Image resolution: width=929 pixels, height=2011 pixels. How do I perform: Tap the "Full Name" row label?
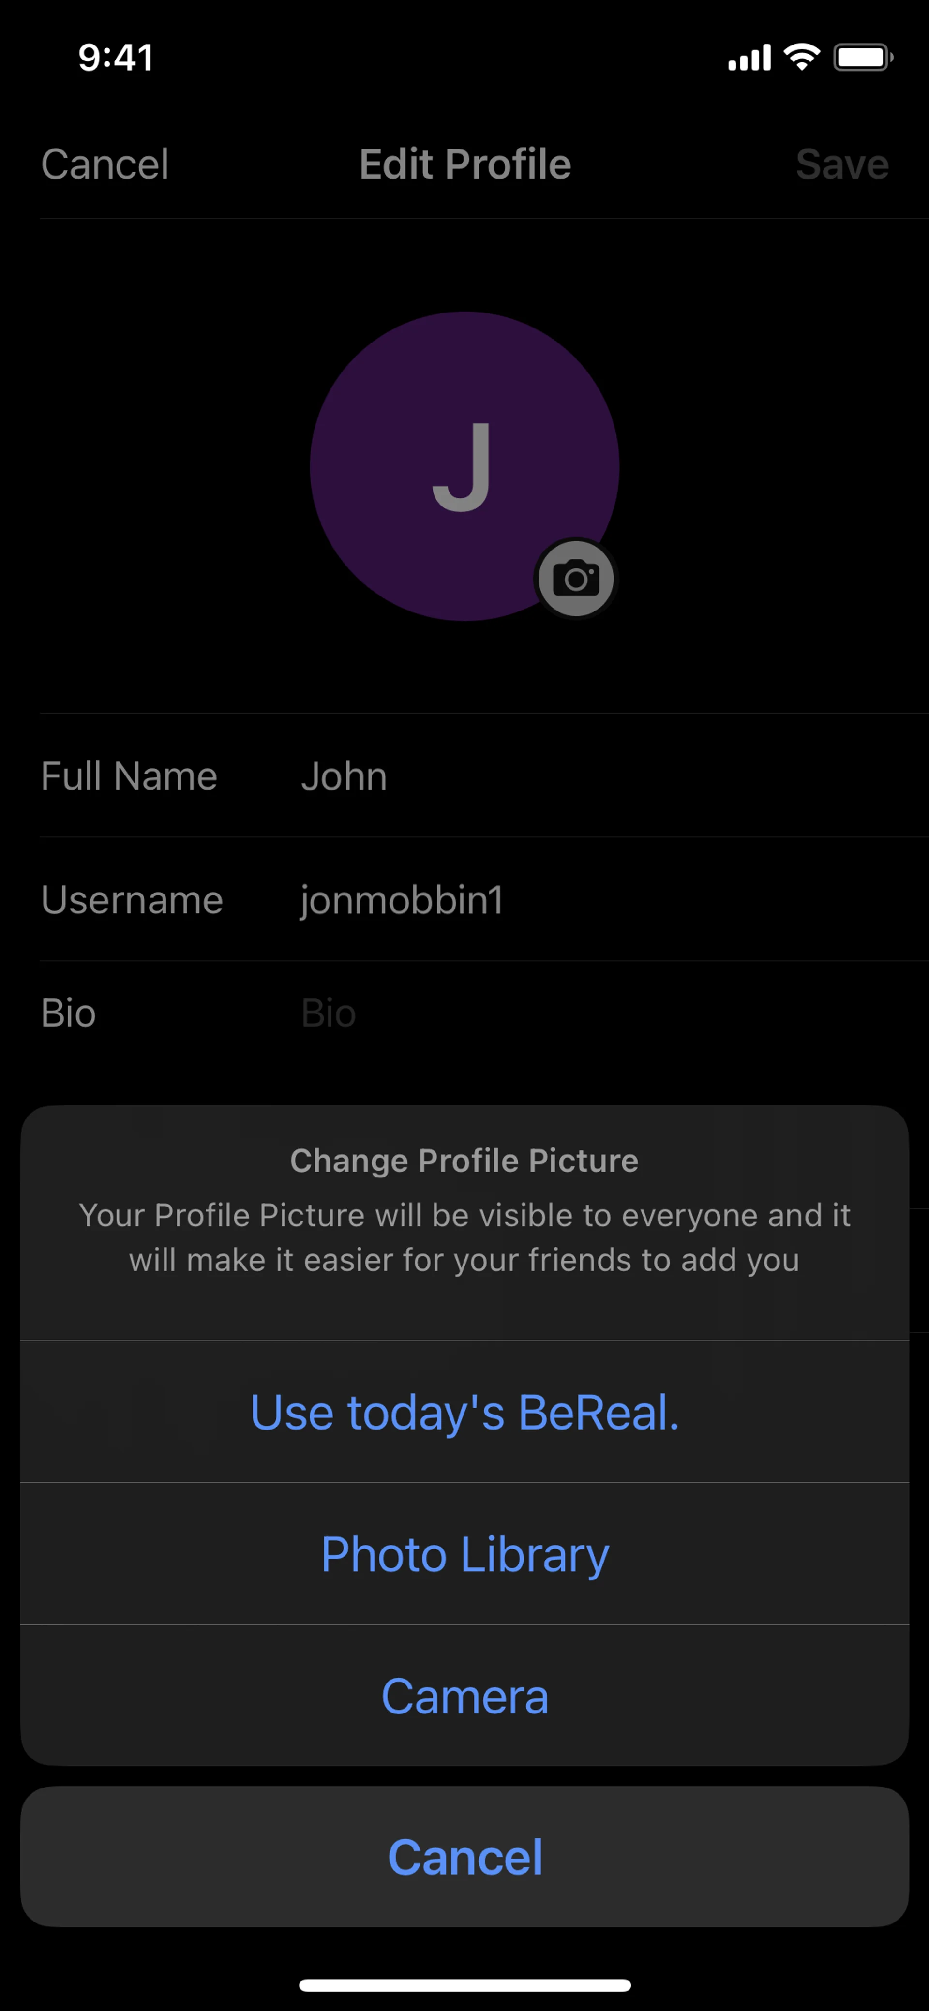point(129,777)
